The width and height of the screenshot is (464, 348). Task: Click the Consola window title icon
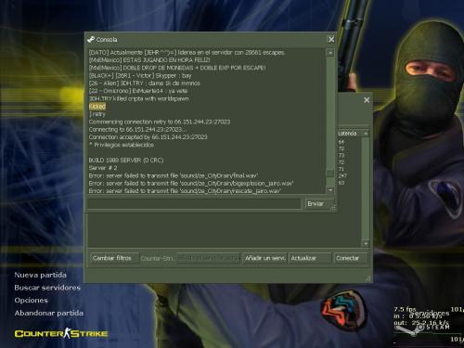[x=91, y=40]
